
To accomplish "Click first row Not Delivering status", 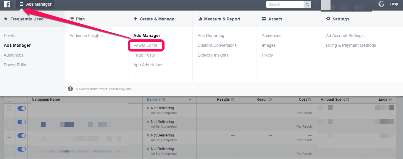I will point(162,108).
